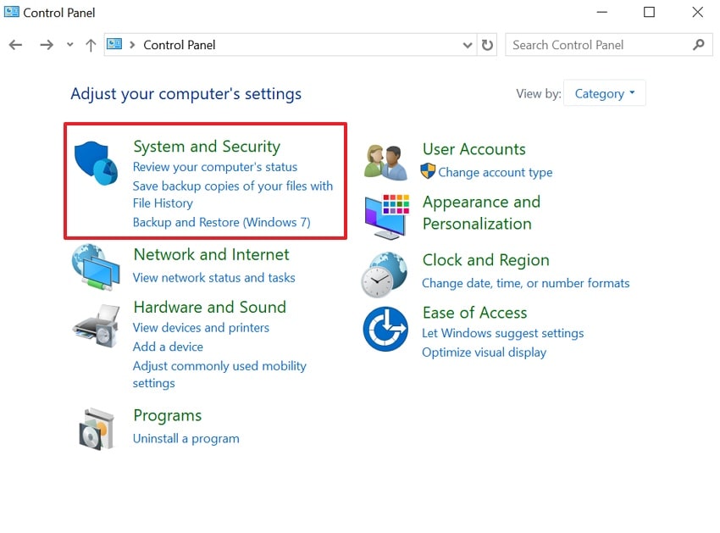Click Change account type link

click(495, 173)
